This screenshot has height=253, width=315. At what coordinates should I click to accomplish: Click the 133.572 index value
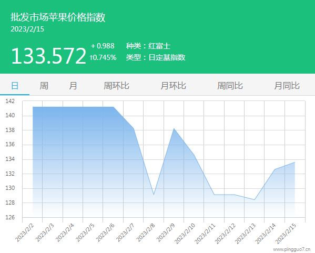point(48,56)
